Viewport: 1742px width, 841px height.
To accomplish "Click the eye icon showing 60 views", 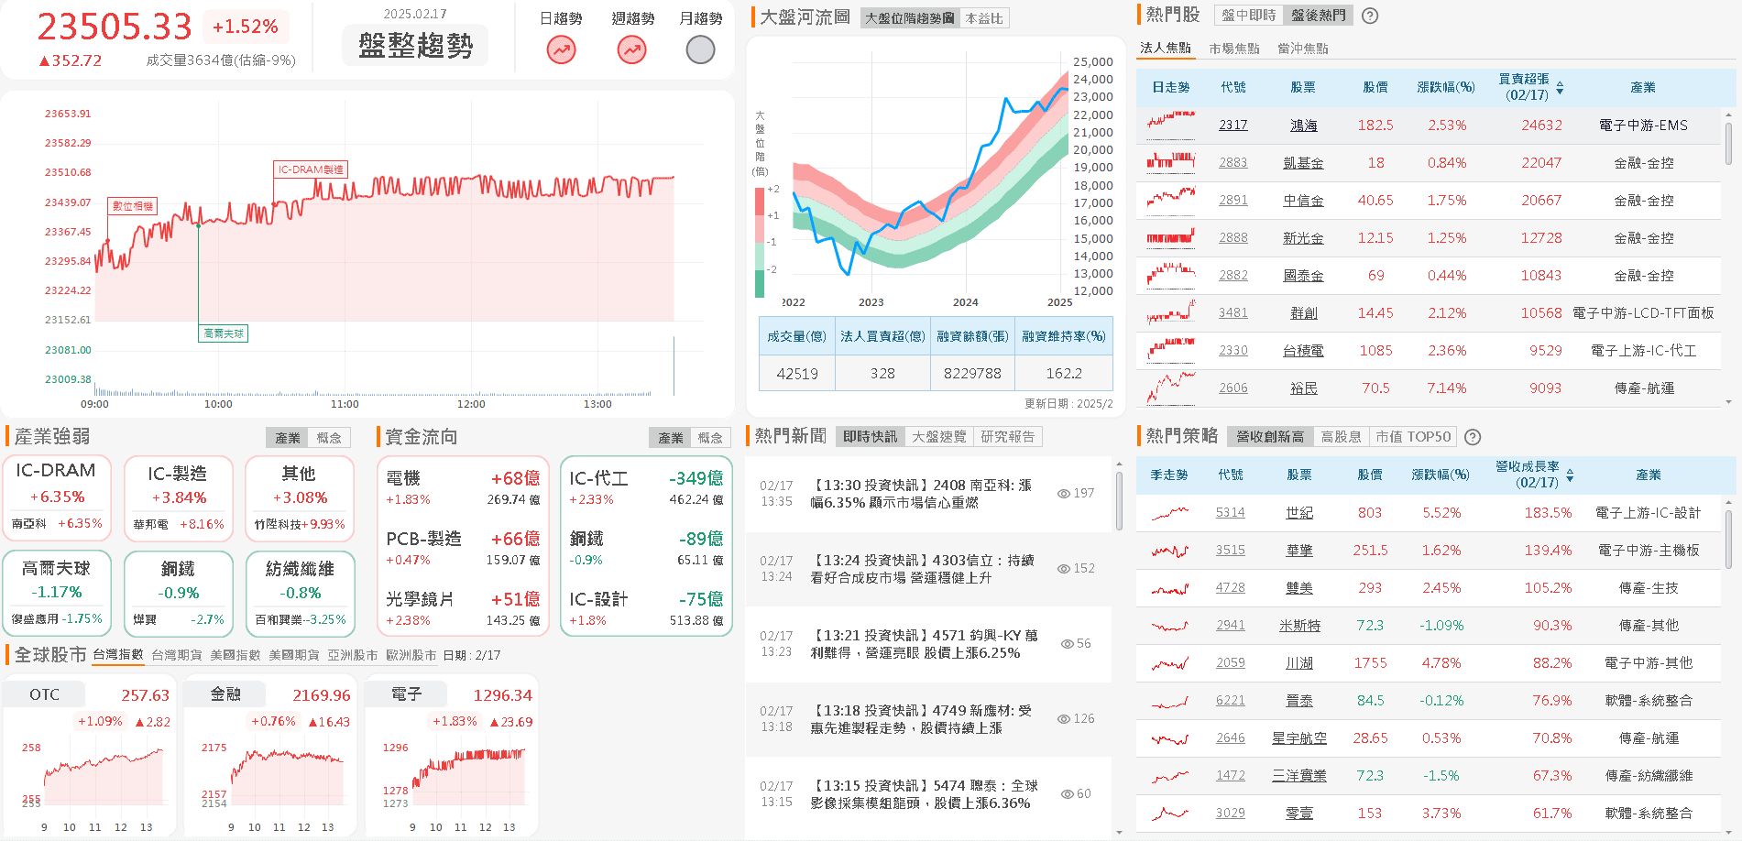I will [1068, 793].
